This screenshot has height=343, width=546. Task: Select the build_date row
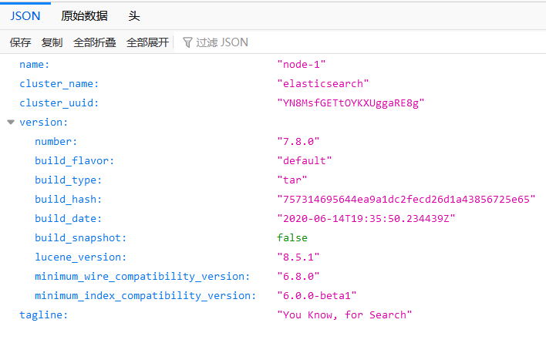click(68, 218)
